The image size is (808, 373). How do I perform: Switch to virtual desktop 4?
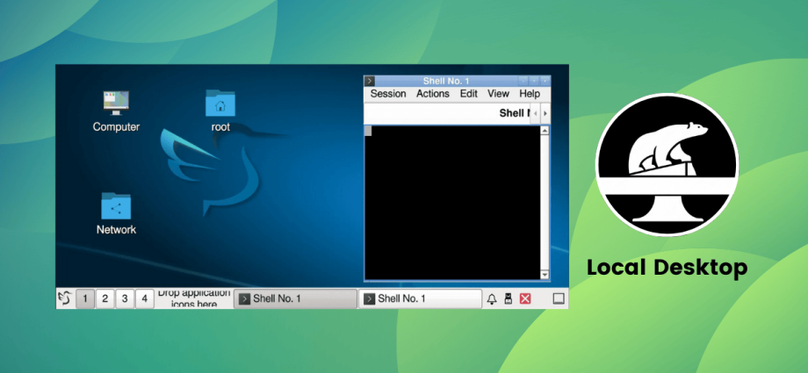click(144, 298)
